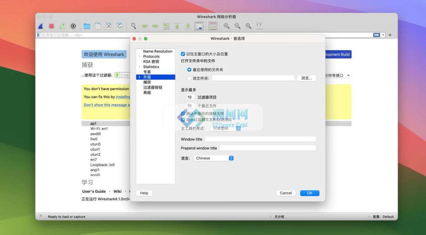This screenshot has height=235, width=426.
Task: Jump to last packet down-arrow icon
Action: [188, 26]
